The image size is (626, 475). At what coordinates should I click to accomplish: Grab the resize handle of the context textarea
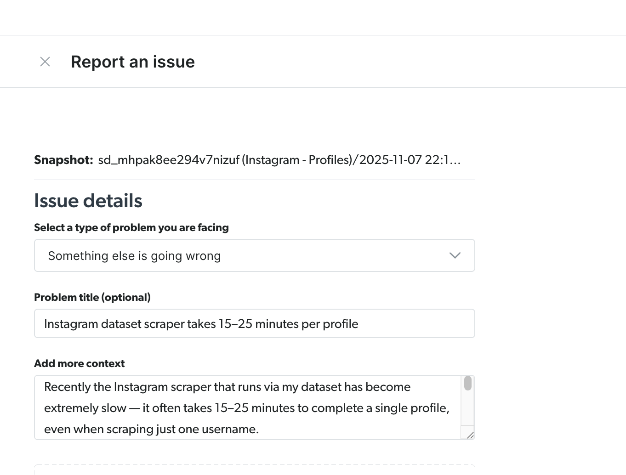point(470,435)
